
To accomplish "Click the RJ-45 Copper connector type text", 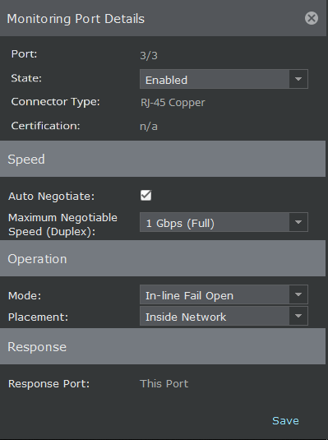I will point(173,103).
